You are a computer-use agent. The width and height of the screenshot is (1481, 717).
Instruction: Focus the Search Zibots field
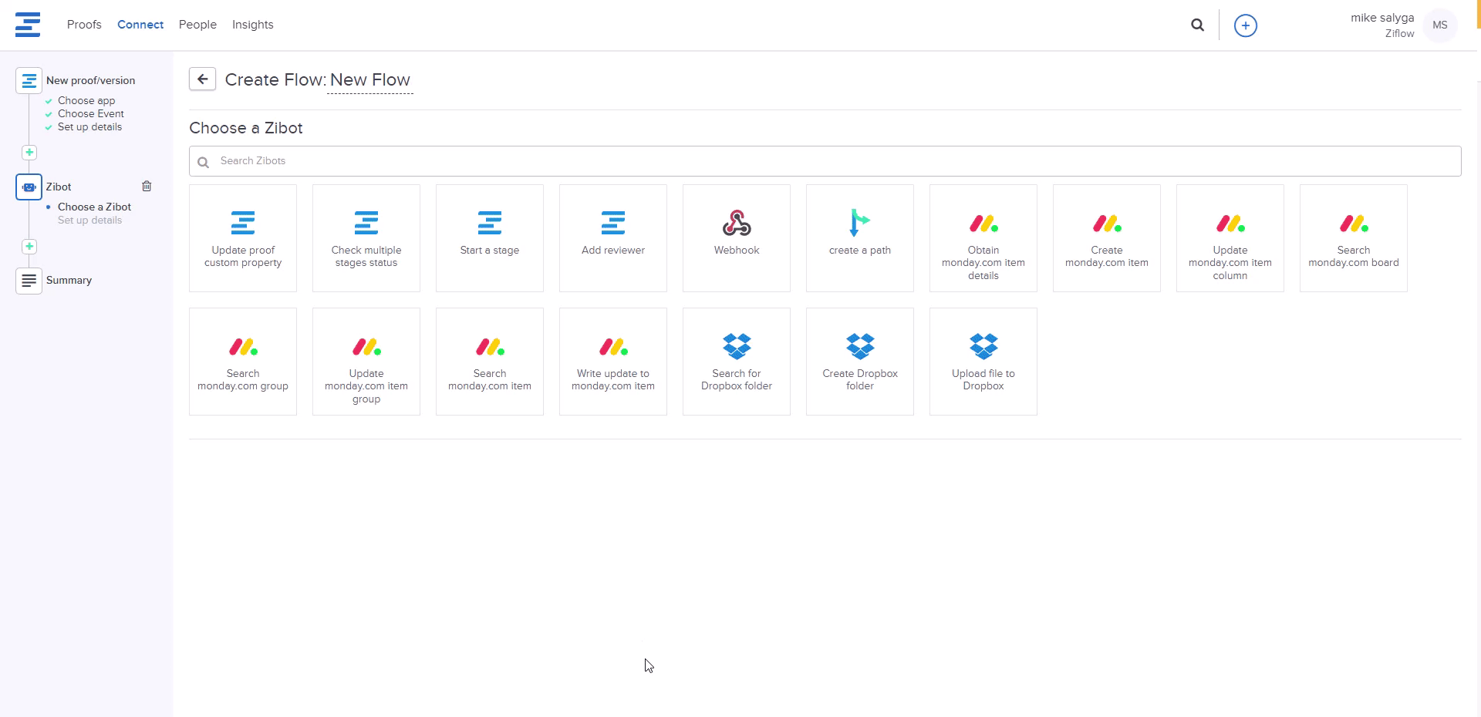pyautogui.click(x=825, y=161)
